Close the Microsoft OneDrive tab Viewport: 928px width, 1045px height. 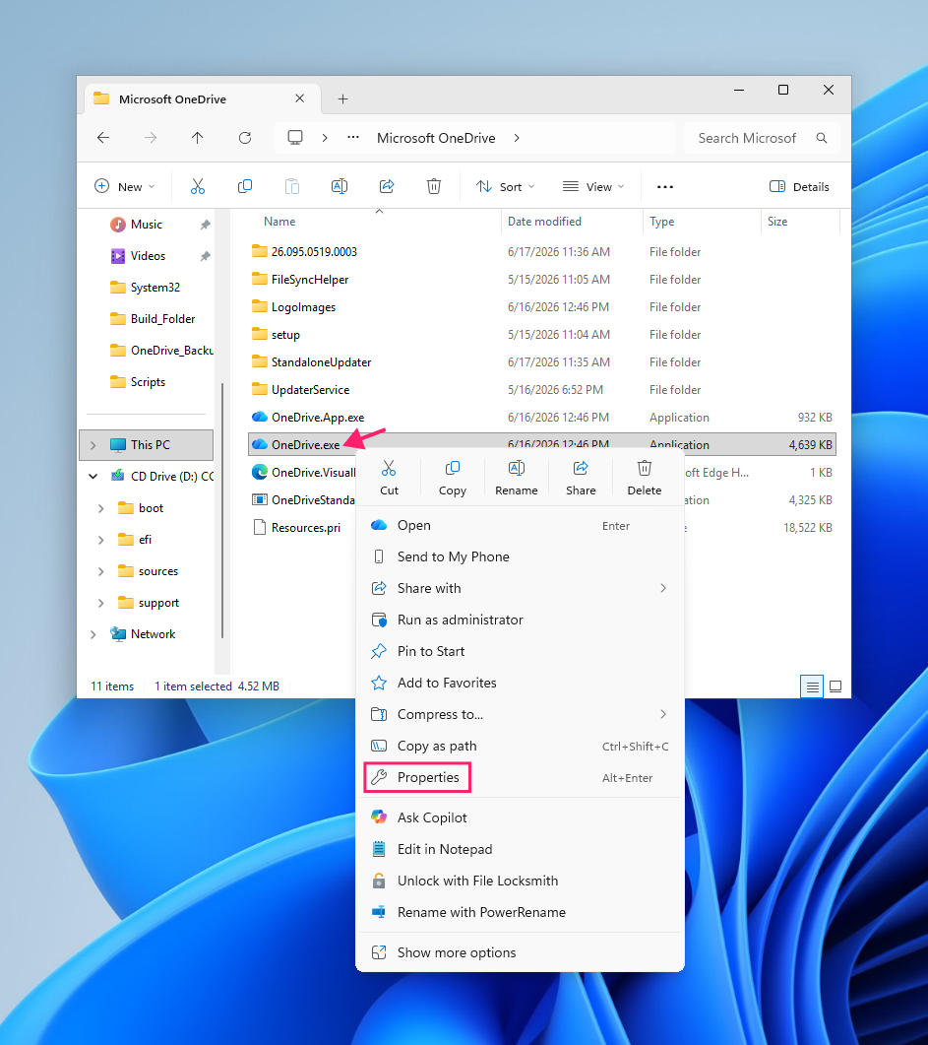click(299, 98)
